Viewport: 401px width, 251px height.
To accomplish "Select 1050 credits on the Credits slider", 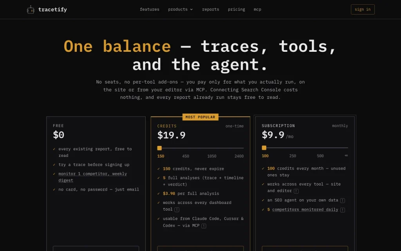I will click(212, 156).
